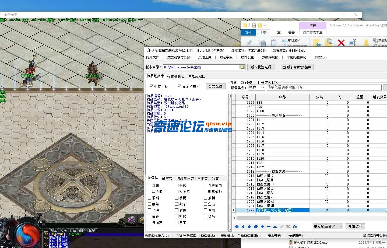Click the 请输入需要搜索的内容 search field
Viewport: 387px width, 248px height.
click(x=324, y=87)
